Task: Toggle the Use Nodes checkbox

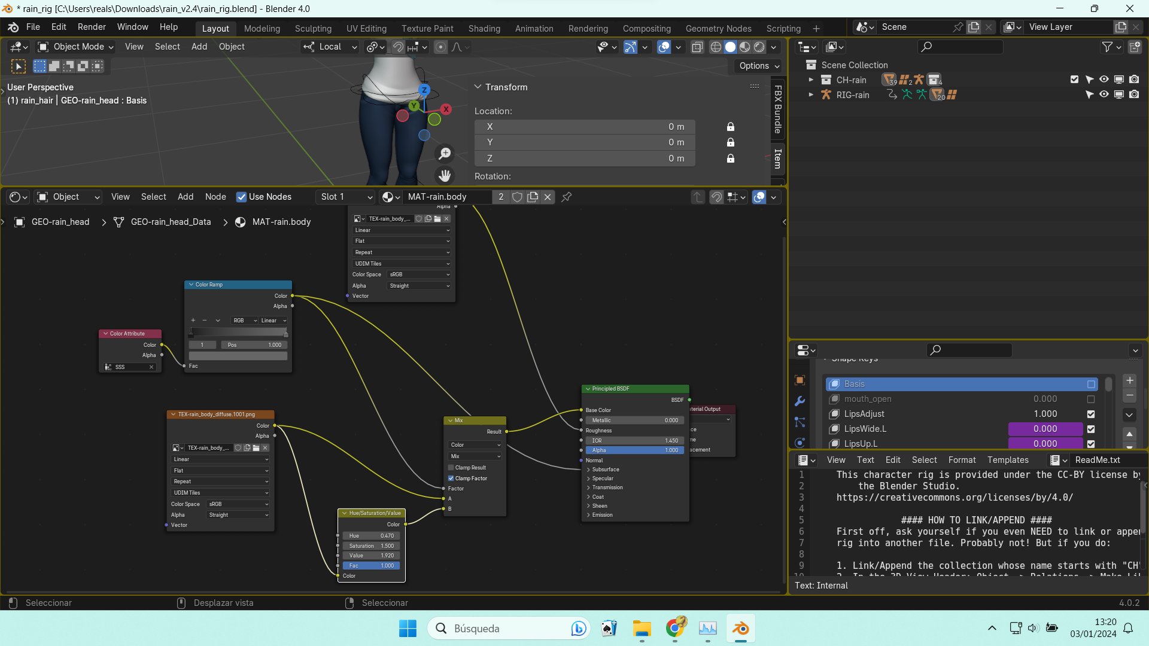Action: click(x=242, y=197)
